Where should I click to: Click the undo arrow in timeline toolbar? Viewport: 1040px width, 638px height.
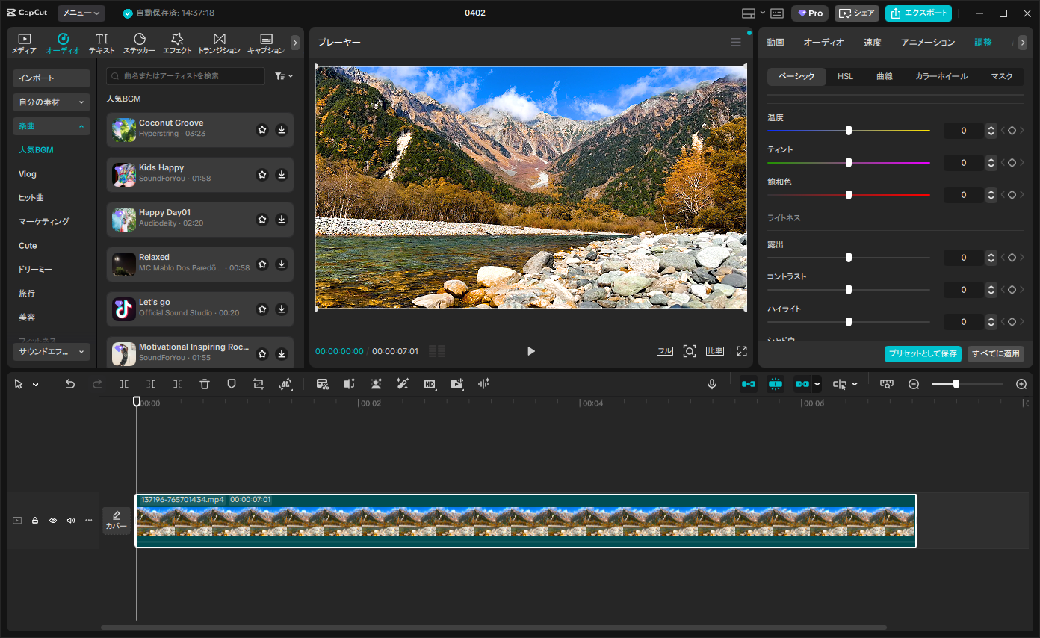click(69, 383)
